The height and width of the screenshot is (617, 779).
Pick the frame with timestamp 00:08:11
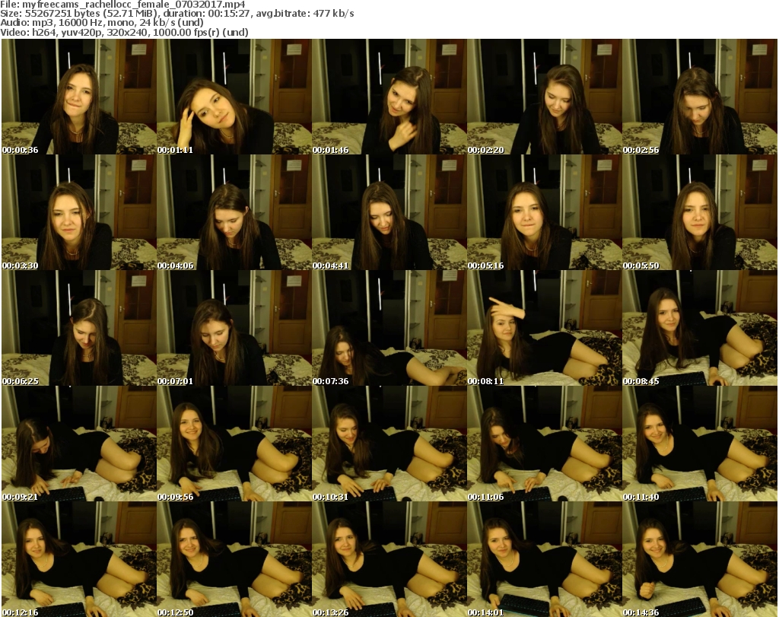(x=545, y=328)
